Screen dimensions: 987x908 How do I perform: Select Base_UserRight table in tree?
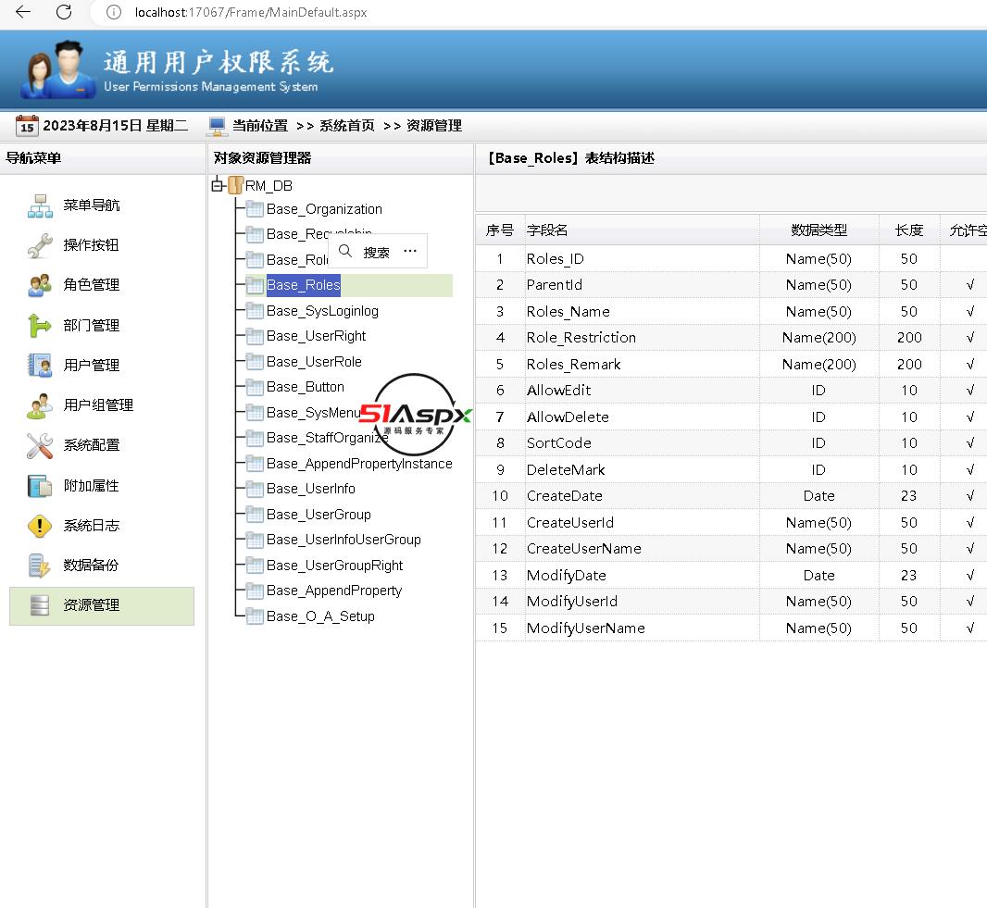click(316, 336)
